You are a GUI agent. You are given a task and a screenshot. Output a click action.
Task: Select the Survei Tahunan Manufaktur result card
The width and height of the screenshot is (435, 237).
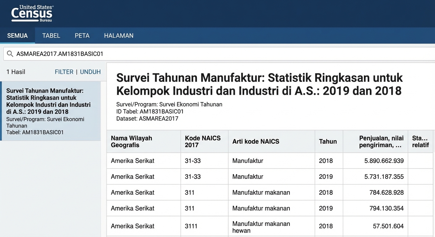pyautogui.click(x=50, y=111)
